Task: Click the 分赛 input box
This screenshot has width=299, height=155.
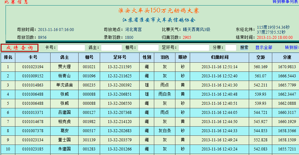Action: point(231,48)
